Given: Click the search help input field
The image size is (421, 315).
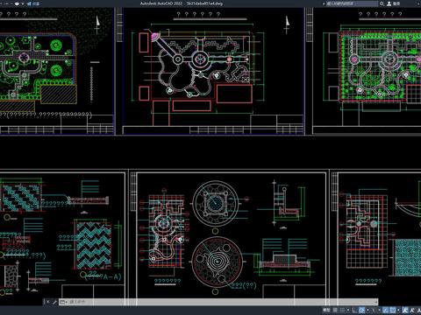Looking at the screenshot, I should click(x=352, y=3).
